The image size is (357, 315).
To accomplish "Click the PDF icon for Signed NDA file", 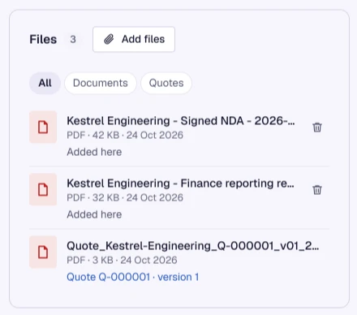I will coord(43,127).
